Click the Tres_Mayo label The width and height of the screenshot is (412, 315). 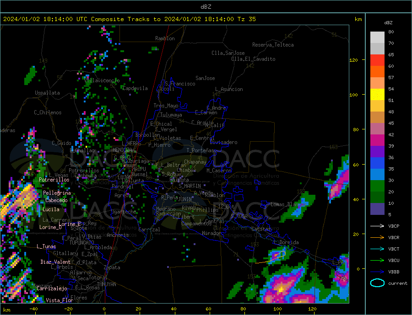pos(166,106)
